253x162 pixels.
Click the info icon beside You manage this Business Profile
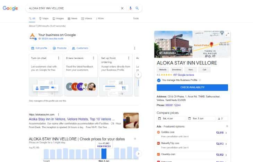[x=200, y=80]
